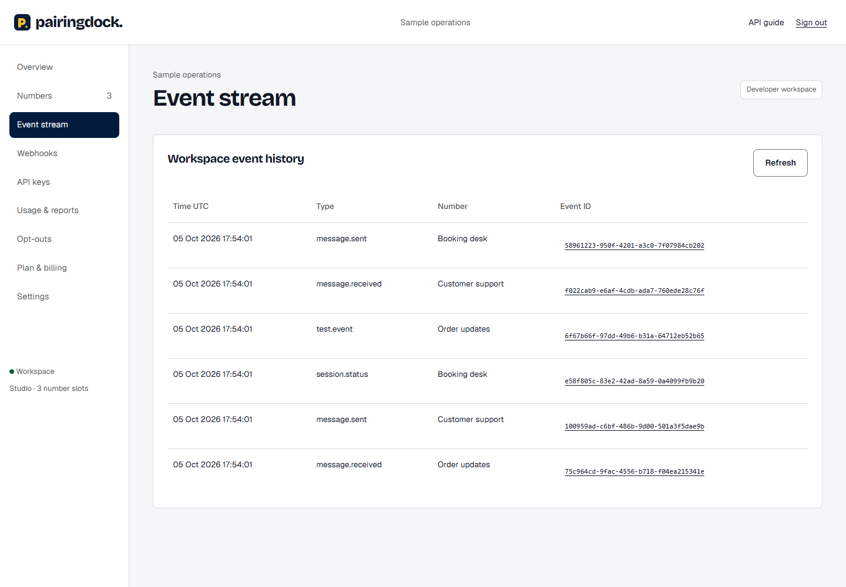Viewport: 846px width, 587px height.
Task: Open Settings from the sidebar
Action: [64, 296]
